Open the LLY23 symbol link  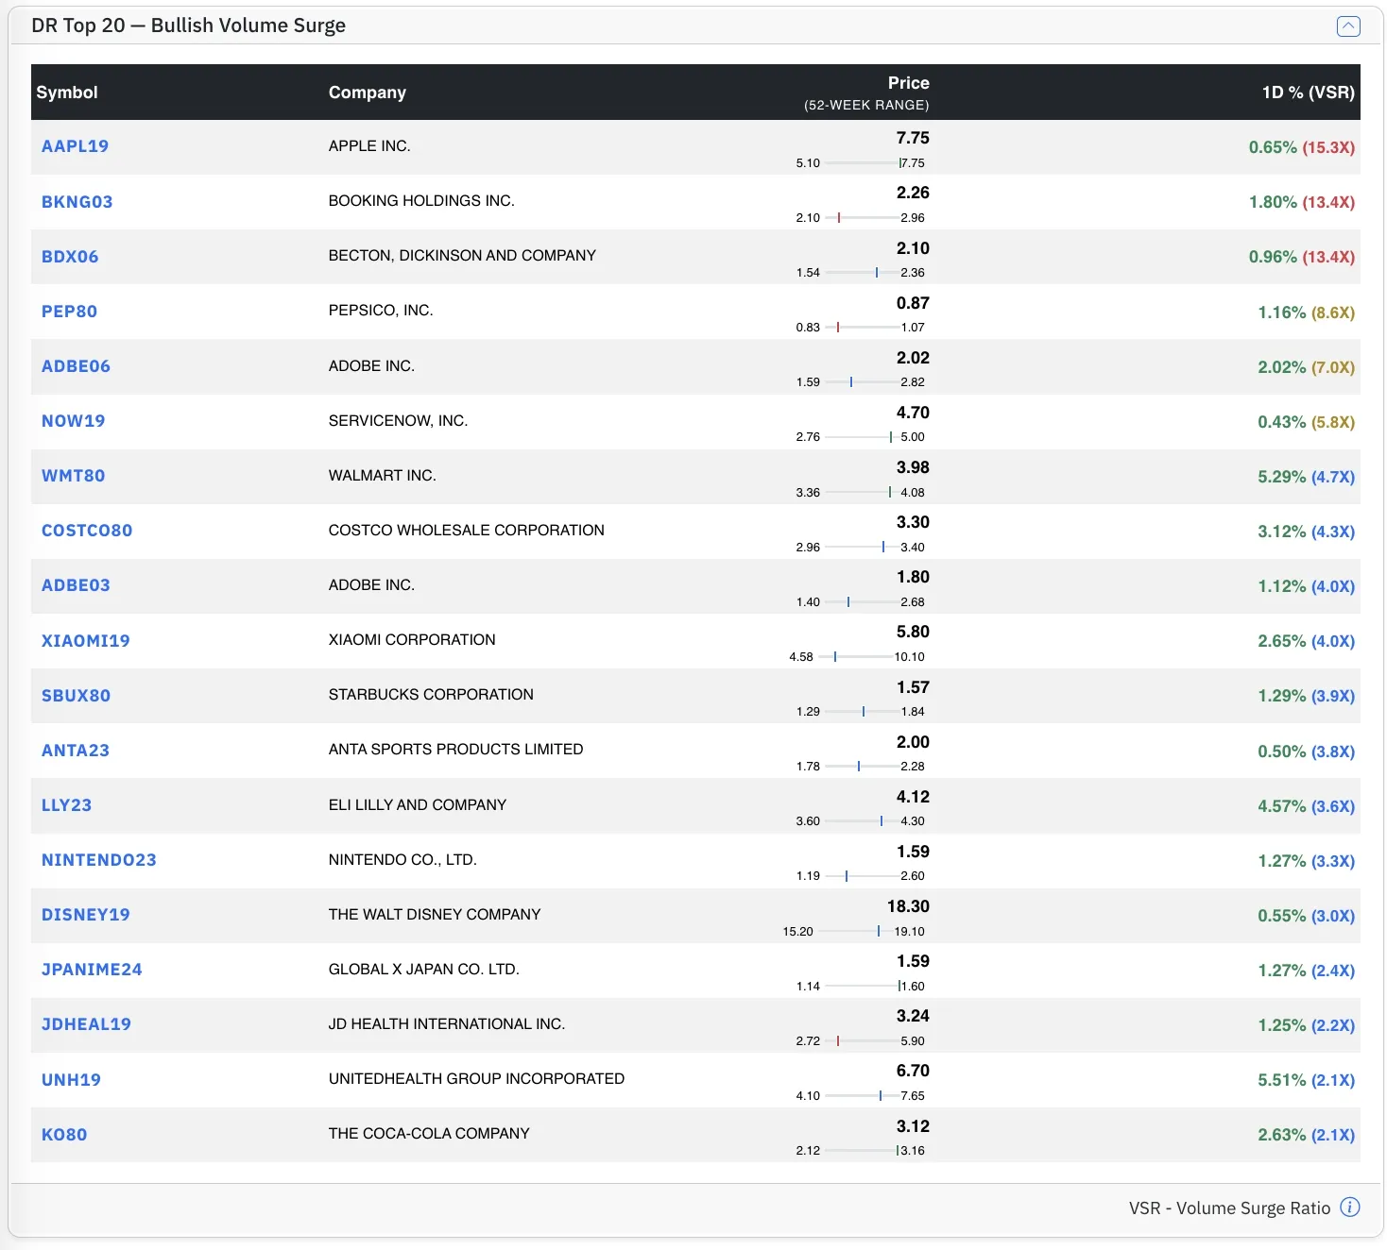click(x=67, y=804)
